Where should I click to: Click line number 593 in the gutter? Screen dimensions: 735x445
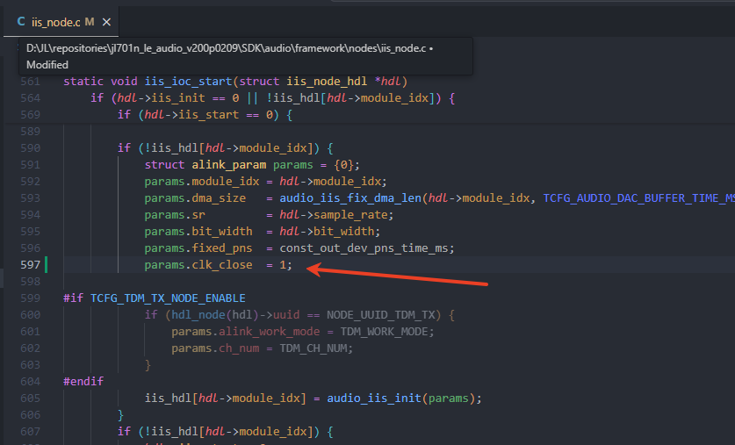coord(30,198)
